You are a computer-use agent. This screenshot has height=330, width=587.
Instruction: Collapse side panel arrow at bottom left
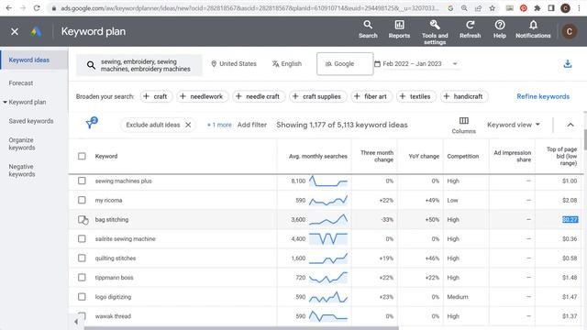[x=76, y=322]
